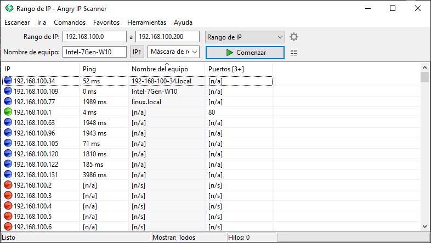Viewport: 431px width, 243px height.
Task: Focus the ending IP field 192.168.100.200
Action: [x=167, y=37]
